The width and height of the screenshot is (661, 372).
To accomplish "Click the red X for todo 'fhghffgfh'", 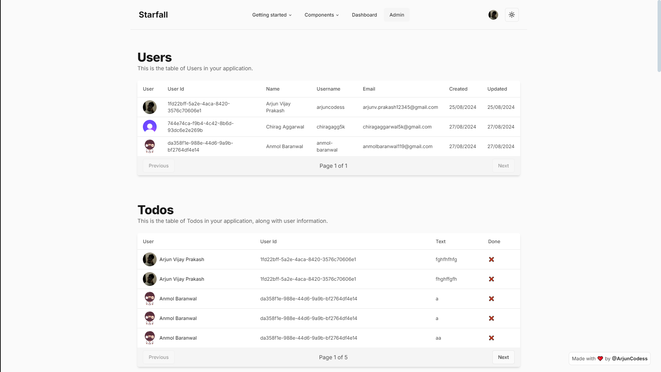I will click(x=491, y=279).
